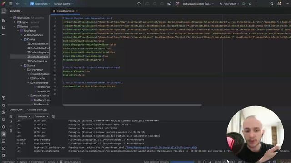Open the build hammer tool window in sidebar
Image resolution: width=291 pixels, height=163 pixels.
[x=4, y=98]
